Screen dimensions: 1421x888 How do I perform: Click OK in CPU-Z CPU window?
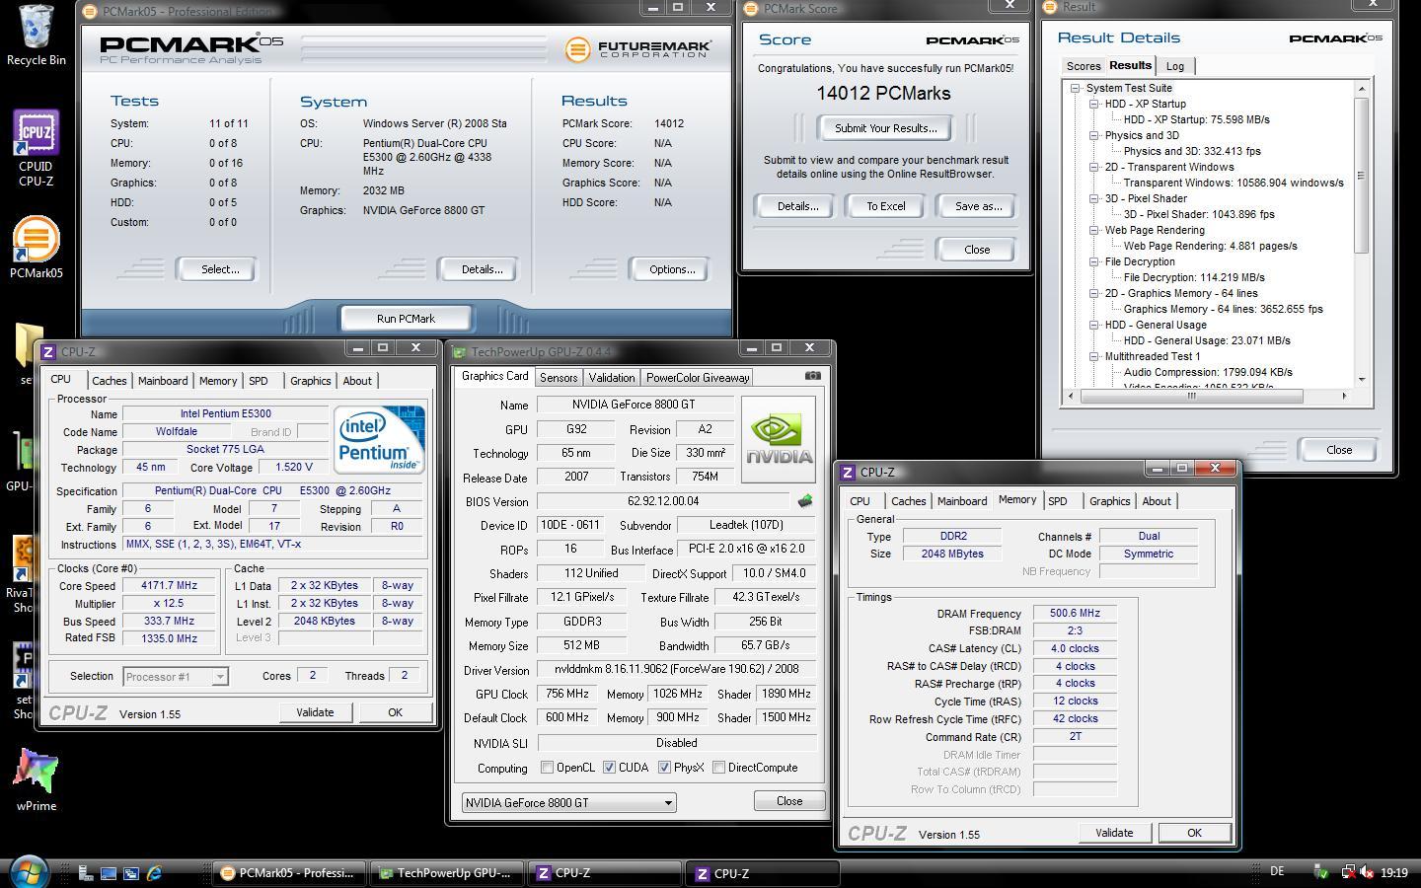point(395,712)
